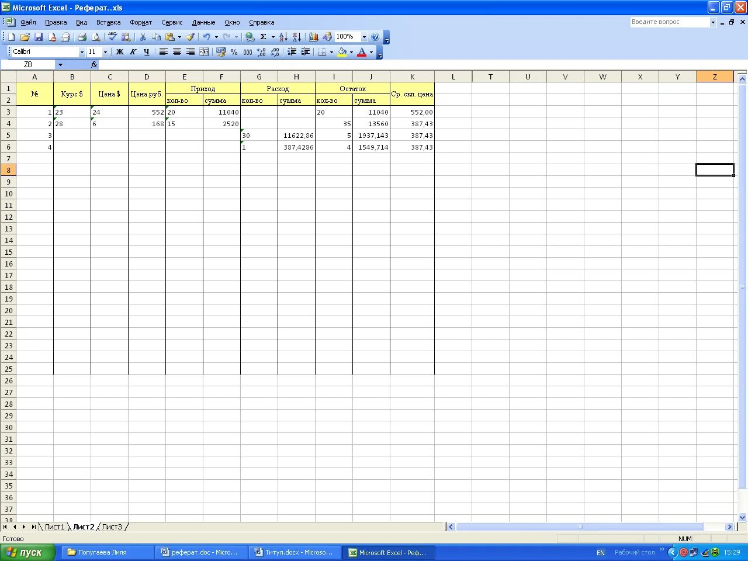Expand the AutoSum functions dropdown arrow

pyautogui.click(x=273, y=37)
